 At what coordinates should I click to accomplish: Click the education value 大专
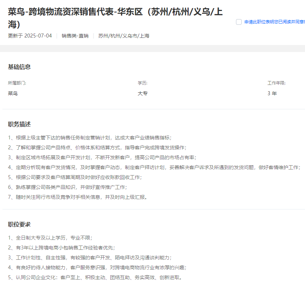point(143,93)
